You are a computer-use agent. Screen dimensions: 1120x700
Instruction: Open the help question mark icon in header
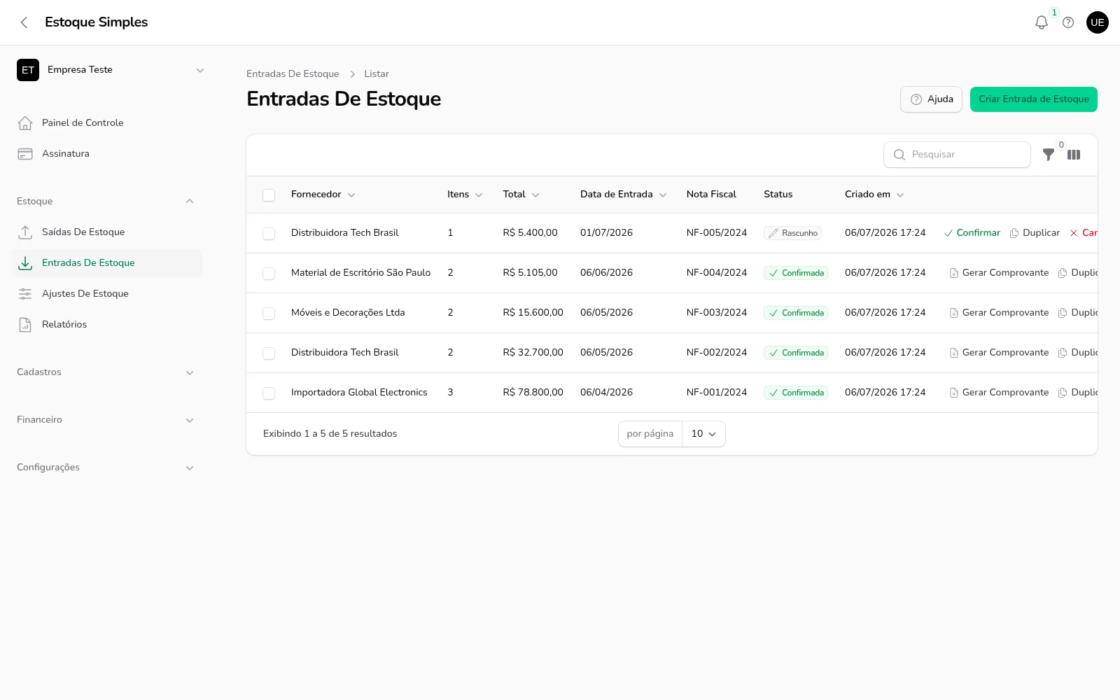1068,22
